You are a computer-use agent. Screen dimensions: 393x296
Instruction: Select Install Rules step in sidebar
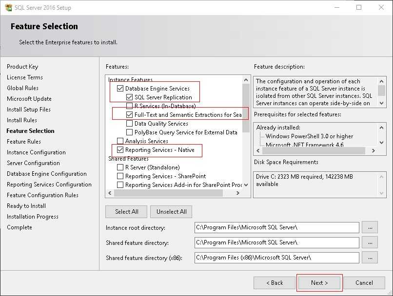coord(22,120)
